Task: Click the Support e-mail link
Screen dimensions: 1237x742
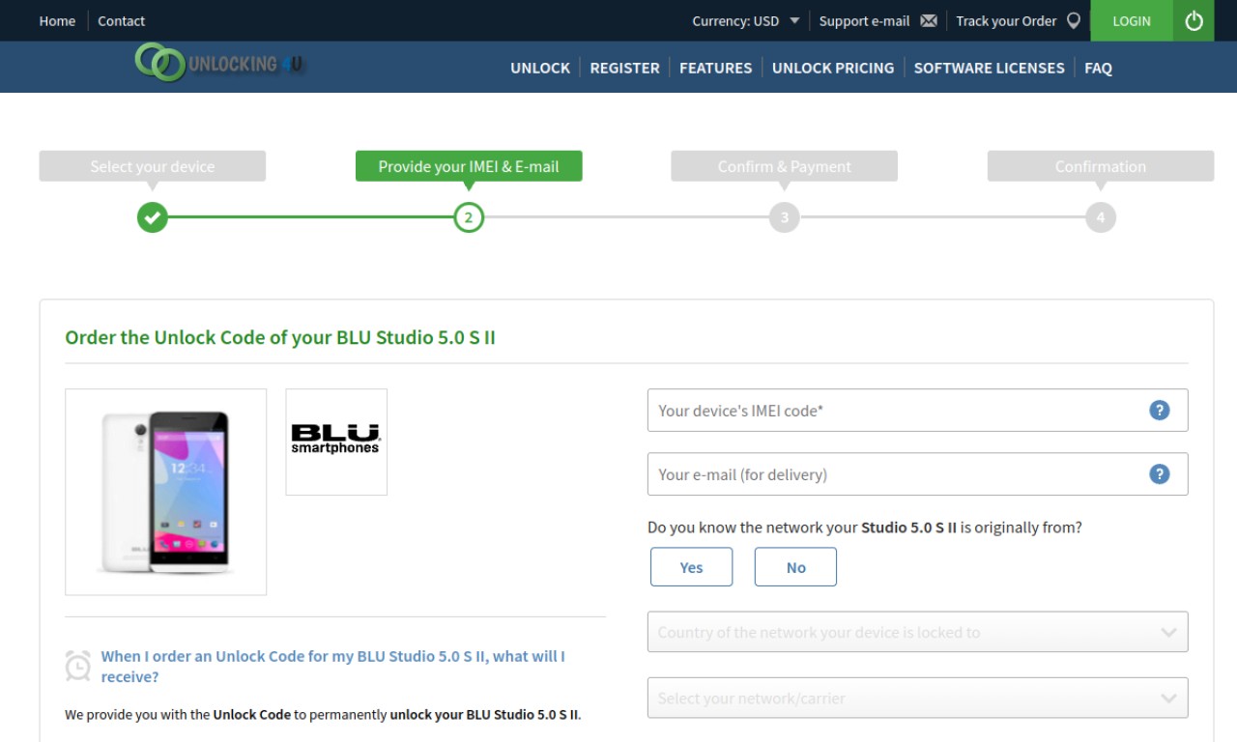Action: click(x=864, y=20)
